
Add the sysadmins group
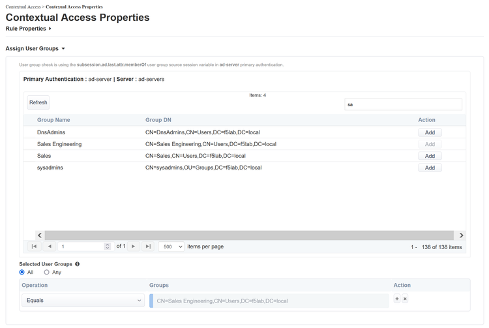coord(430,168)
